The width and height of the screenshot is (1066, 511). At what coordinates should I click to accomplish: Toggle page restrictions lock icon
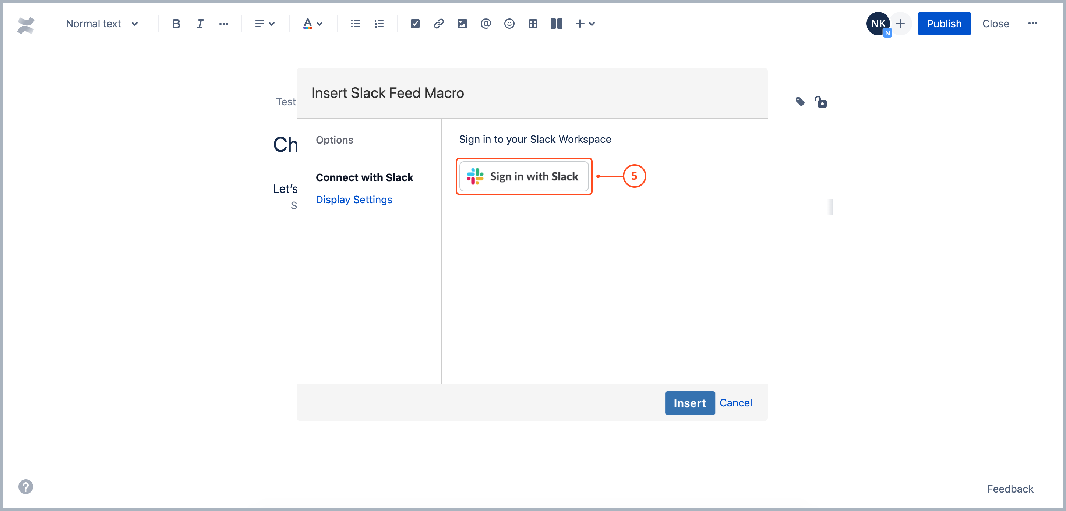821,102
